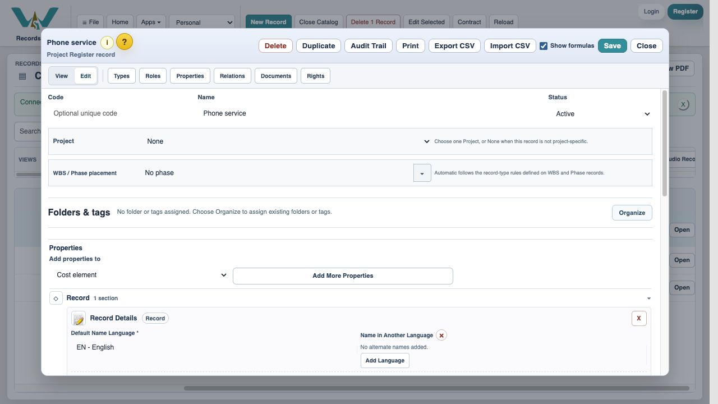This screenshot has height=404, width=718.
Task: Click the Add Language button
Action: [385, 361]
